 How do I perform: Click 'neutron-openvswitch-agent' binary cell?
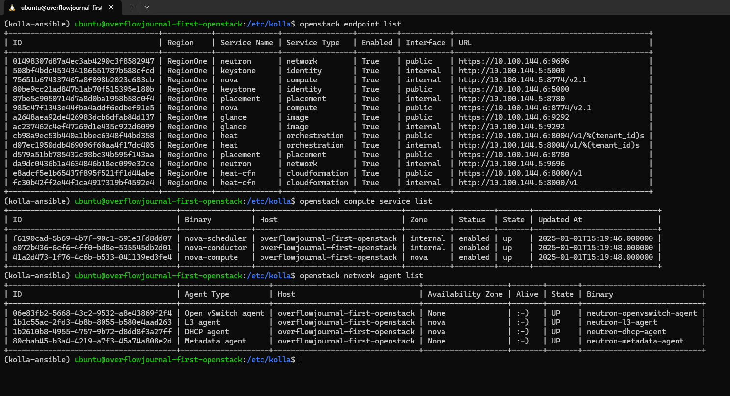[642, 313]
